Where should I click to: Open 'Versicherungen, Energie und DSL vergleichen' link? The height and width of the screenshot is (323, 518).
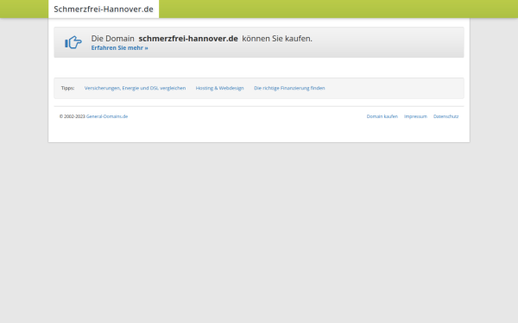135,88
